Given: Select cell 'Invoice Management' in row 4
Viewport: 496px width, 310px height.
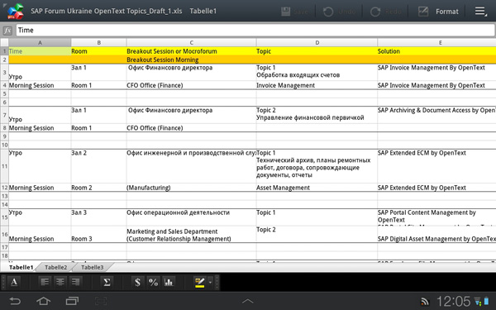Looking at the screenshot, I should pyautogui.click(x=317, y=85).
